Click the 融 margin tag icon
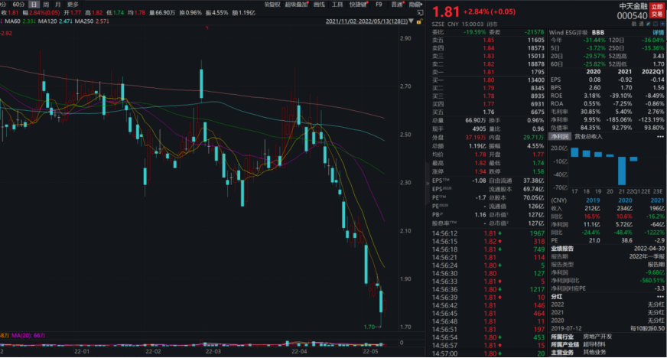This screenshot has width=667, height=358. coord(634,24)
